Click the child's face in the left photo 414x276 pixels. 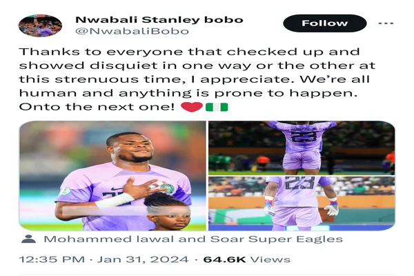tap(168, 216)
